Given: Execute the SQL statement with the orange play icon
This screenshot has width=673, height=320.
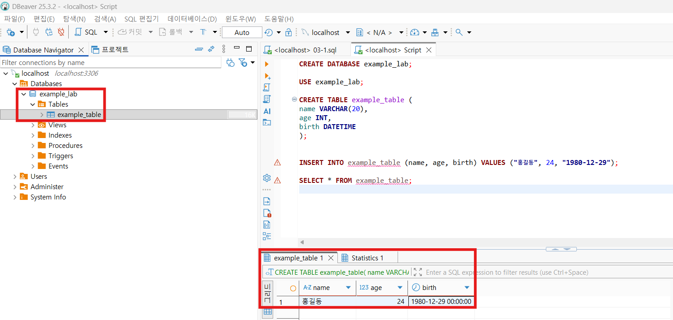Looking at the screenshot, I should 266,64.
